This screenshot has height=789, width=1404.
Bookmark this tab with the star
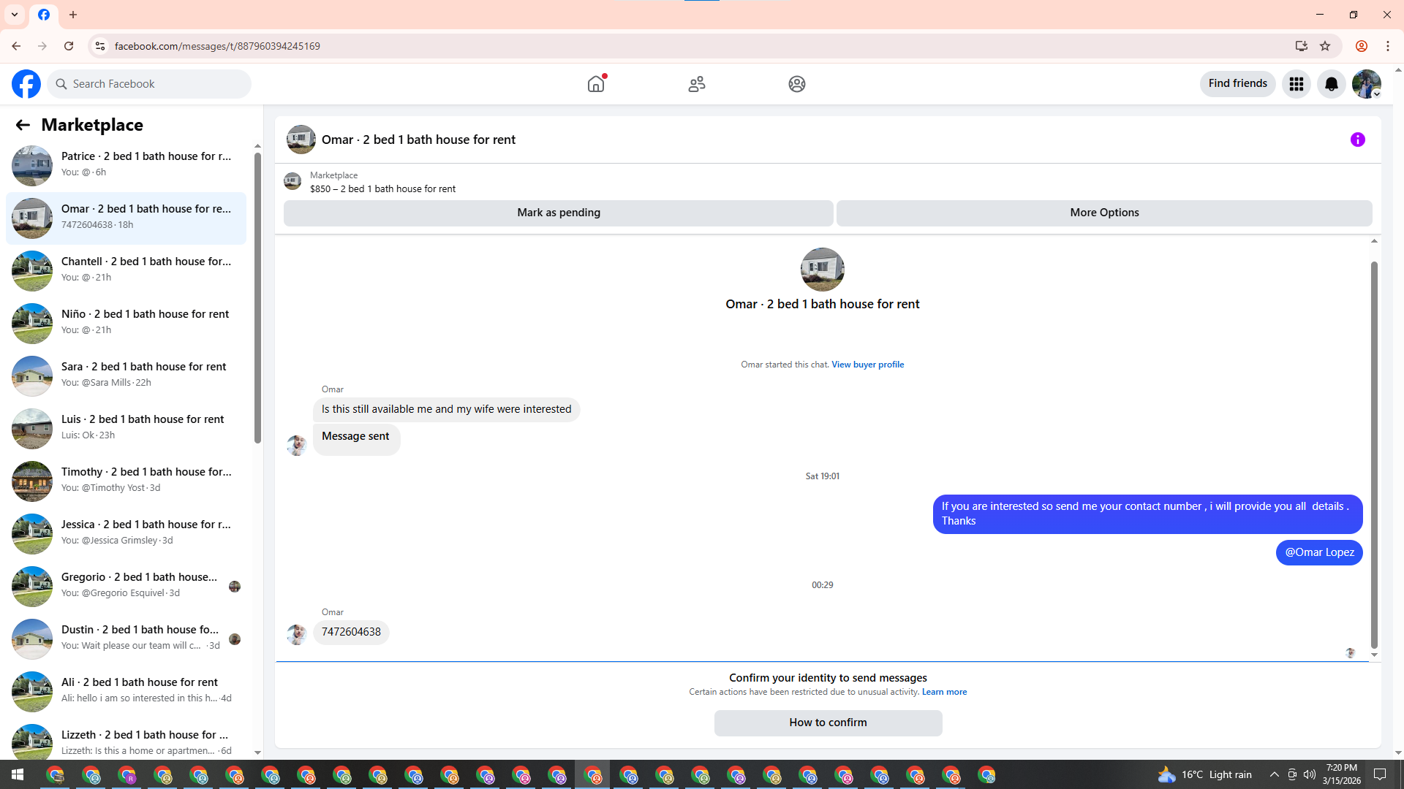[x=1325, y=46]
